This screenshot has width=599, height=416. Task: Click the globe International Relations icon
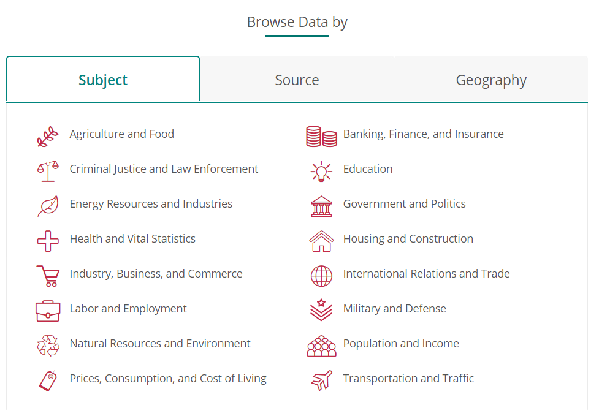(321, 276)
